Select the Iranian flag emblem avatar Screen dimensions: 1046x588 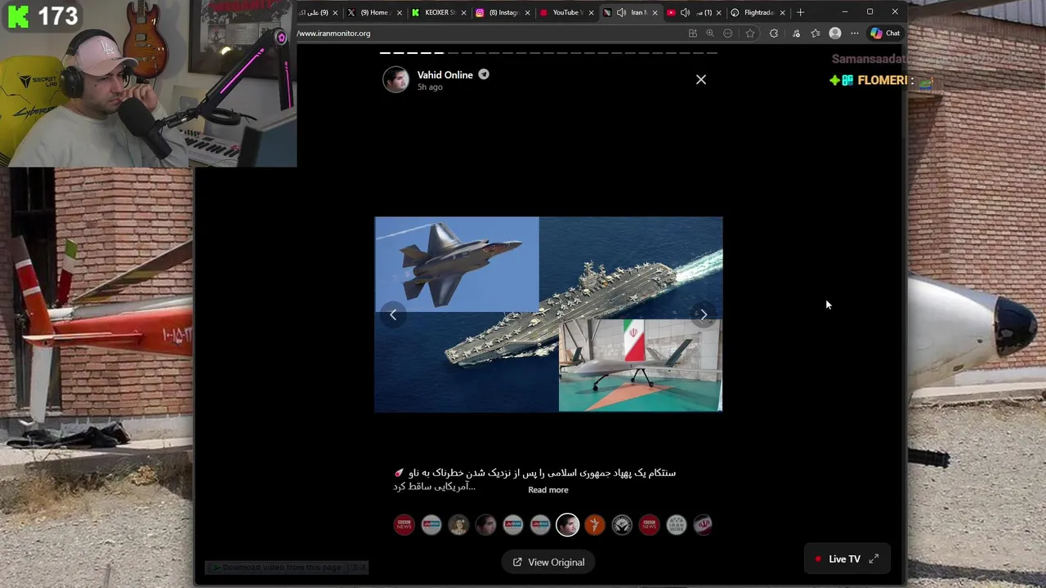point(703,524)
